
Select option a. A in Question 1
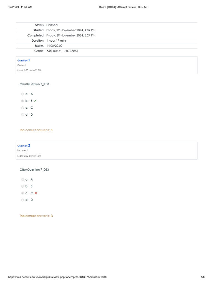[22, 94]
